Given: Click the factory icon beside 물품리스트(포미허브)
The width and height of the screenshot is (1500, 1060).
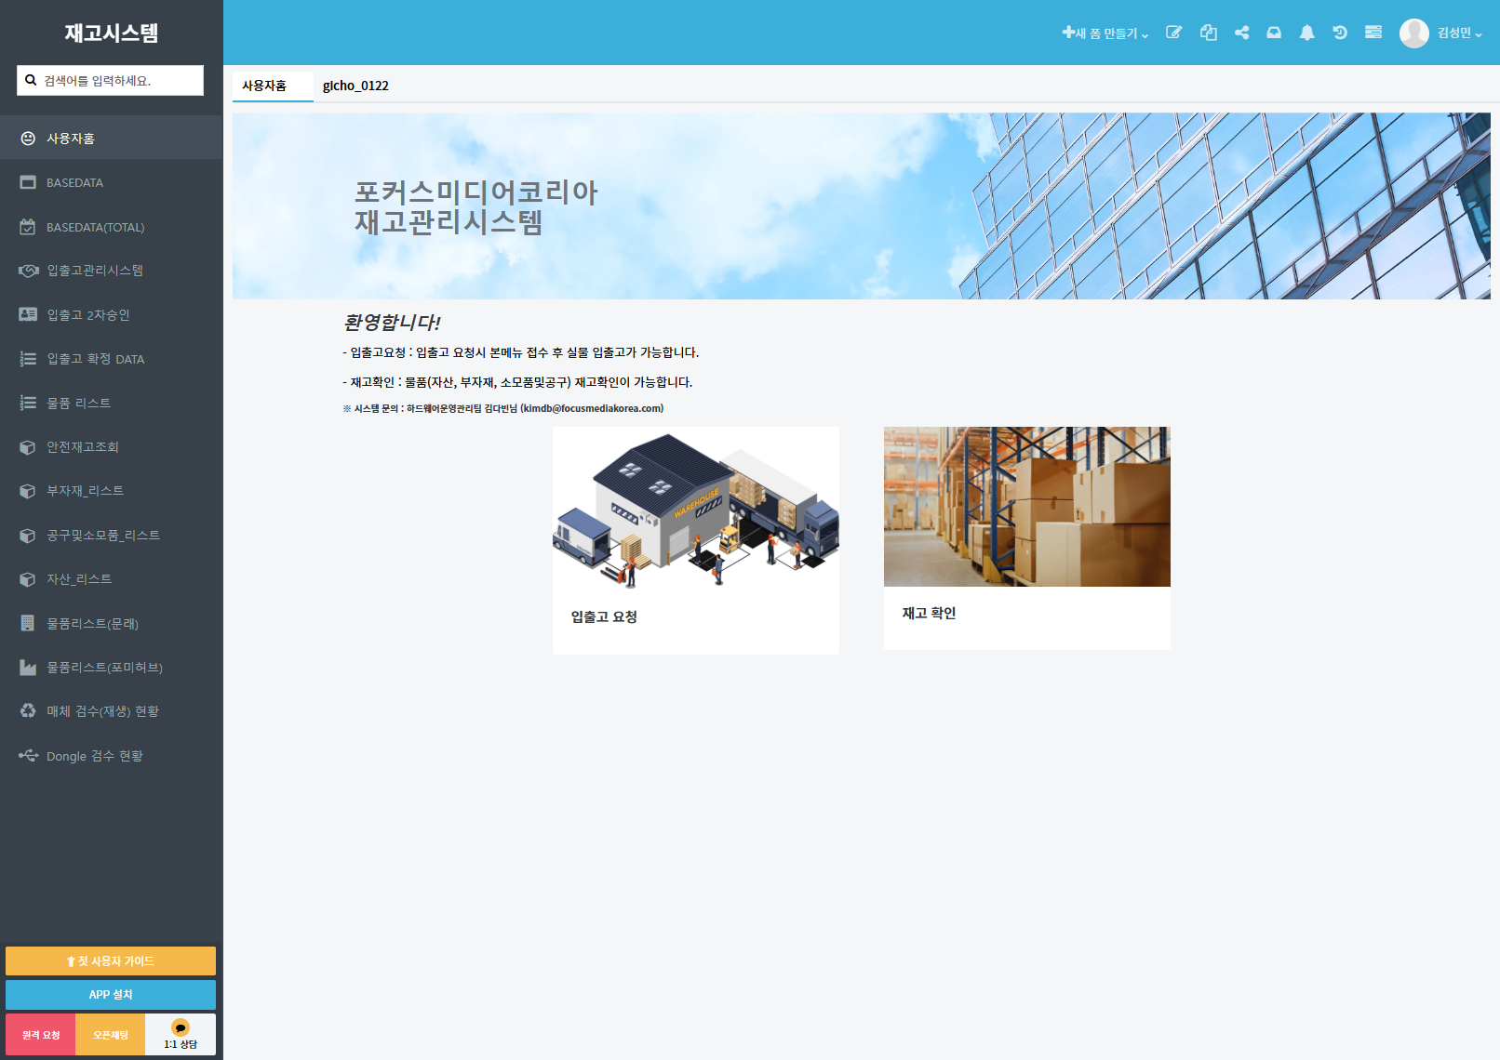Looking at the screenshot, I should tap(28, 668).
